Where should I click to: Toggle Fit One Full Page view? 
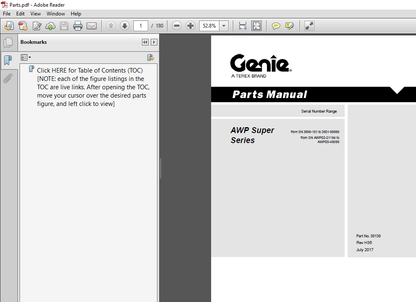point(257,25)
